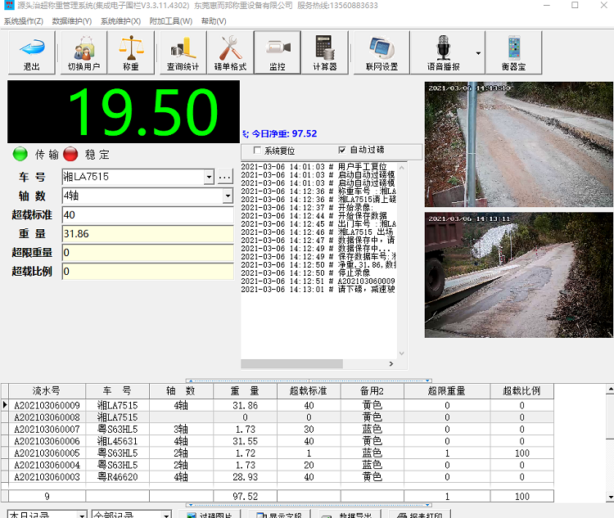Screen dimensions: 614x518
Task: Uncheck the 自动过磅 checkbox
Action: coord(342,151)
